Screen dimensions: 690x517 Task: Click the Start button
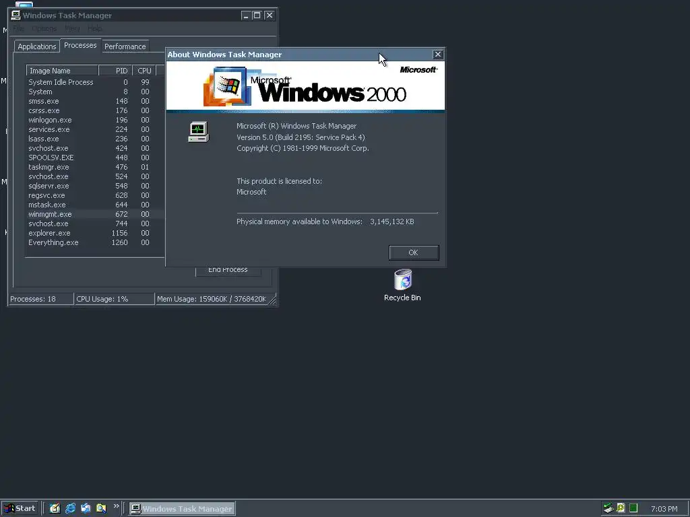20,508
